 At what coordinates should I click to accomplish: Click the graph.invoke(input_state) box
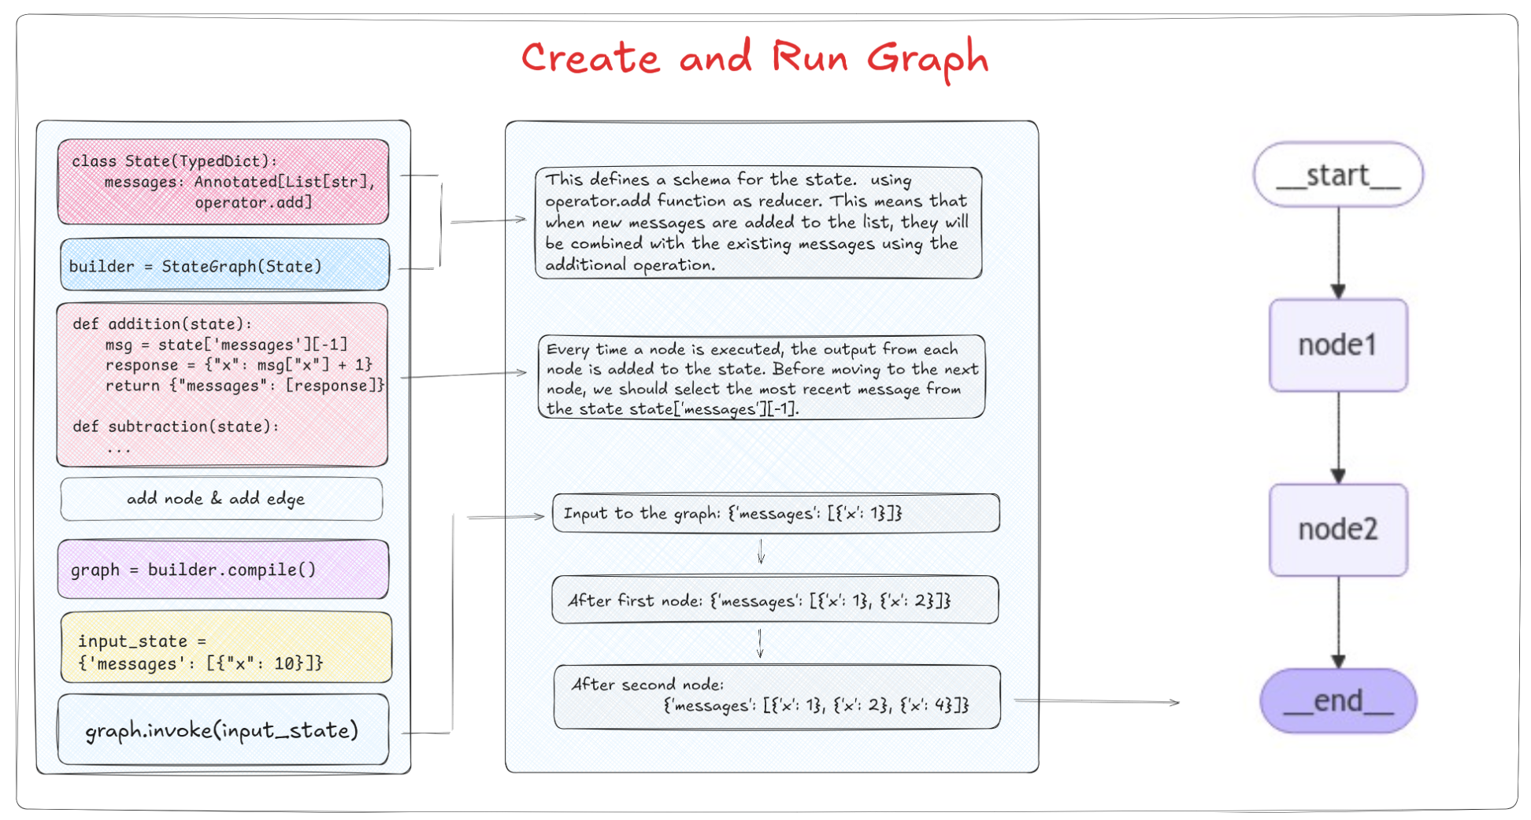click(x=223, y=730)
